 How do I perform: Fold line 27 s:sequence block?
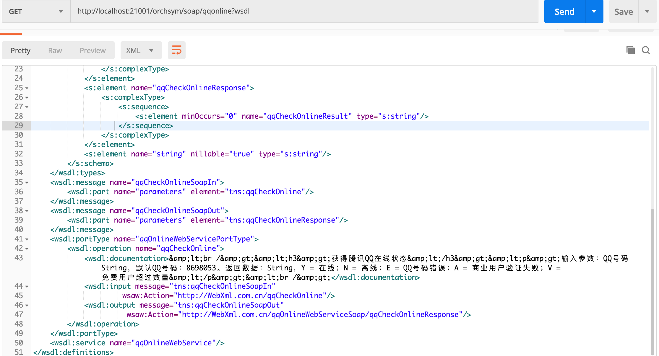coord(27,107)
